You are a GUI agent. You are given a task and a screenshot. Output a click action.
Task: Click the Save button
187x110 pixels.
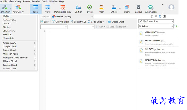[x=44, y=22]
